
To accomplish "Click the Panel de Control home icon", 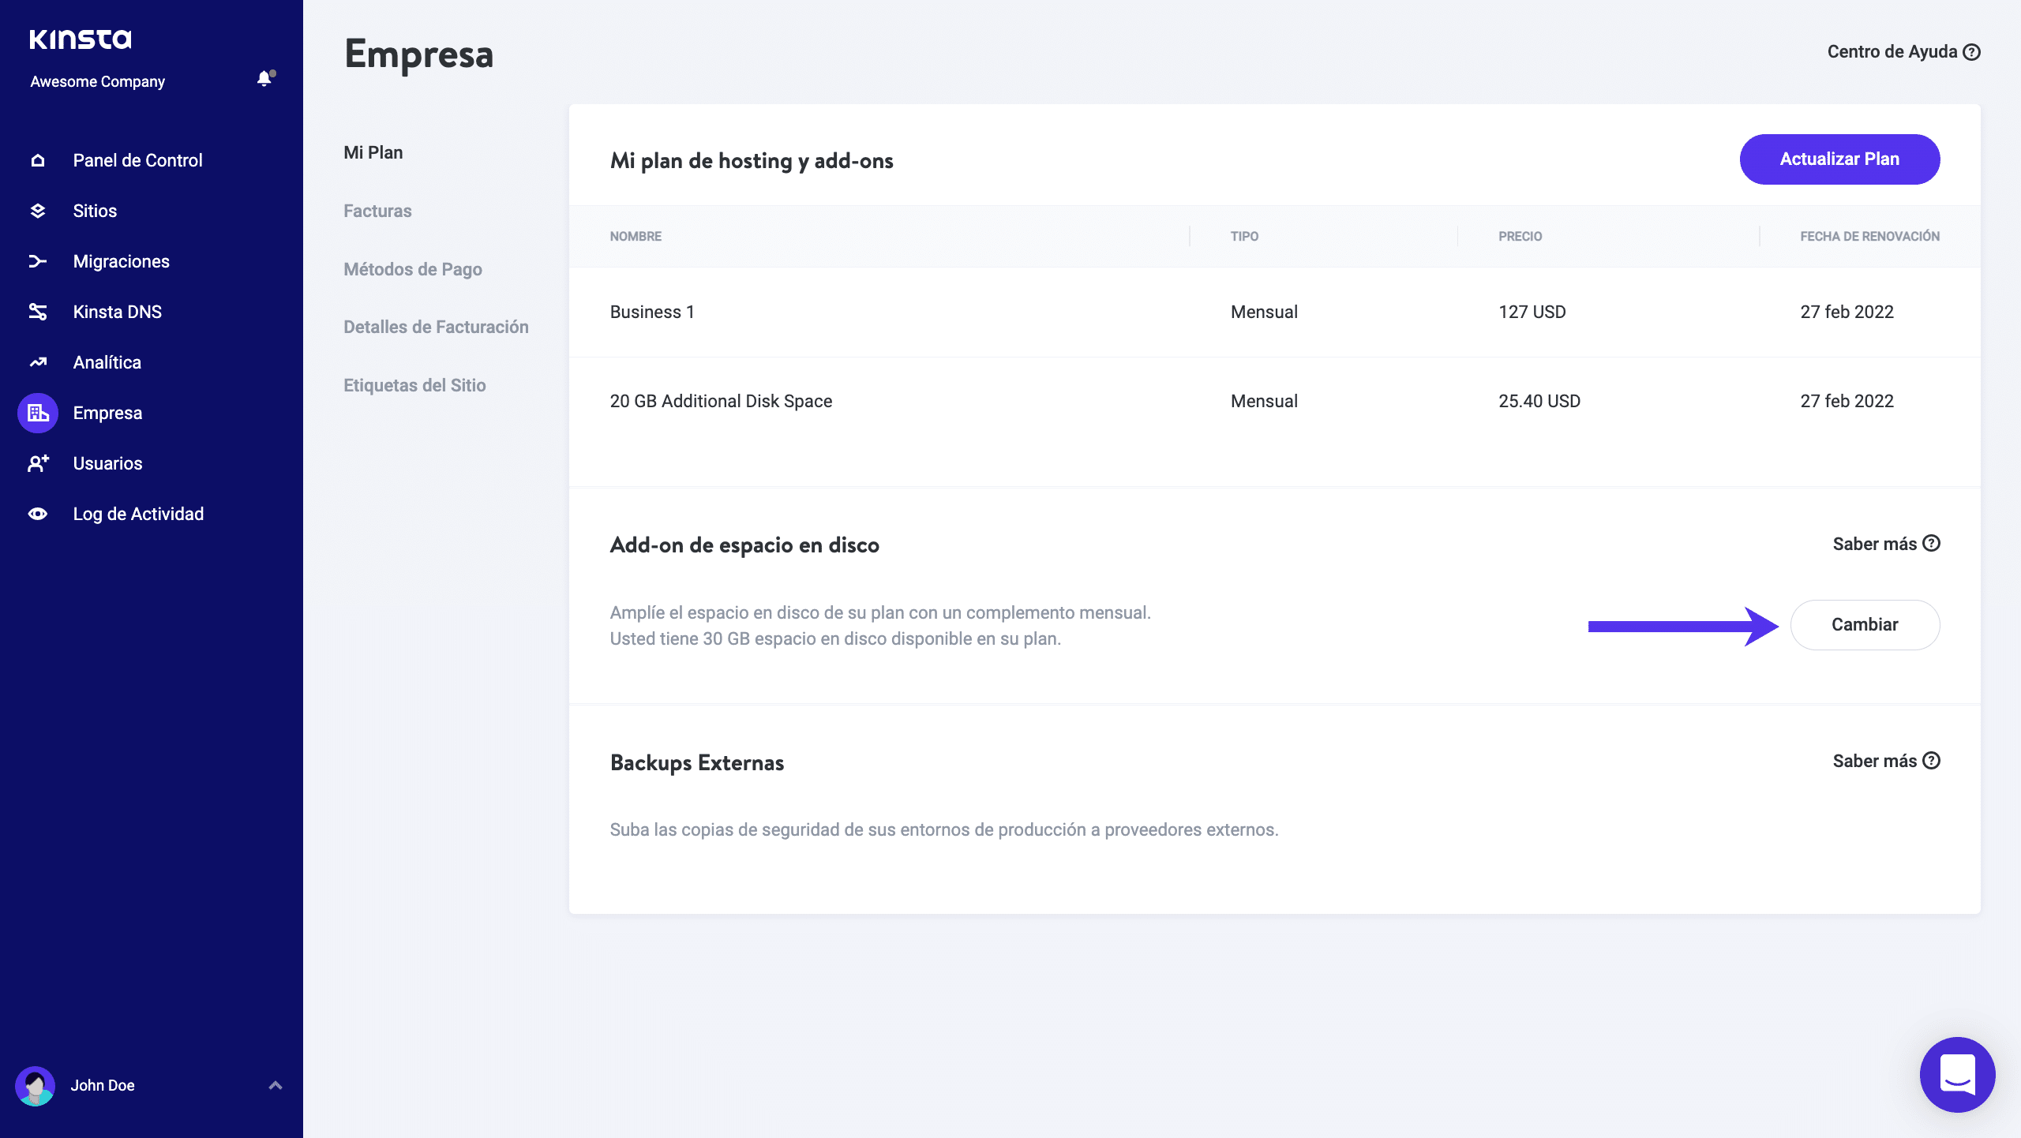I will (x=37, y=160).
